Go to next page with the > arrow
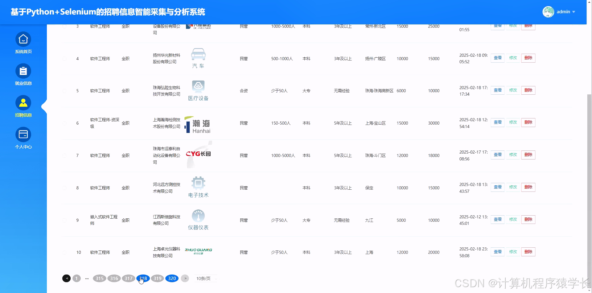The height and width of the screenshot is (293, 592). (x=185, y=278)
